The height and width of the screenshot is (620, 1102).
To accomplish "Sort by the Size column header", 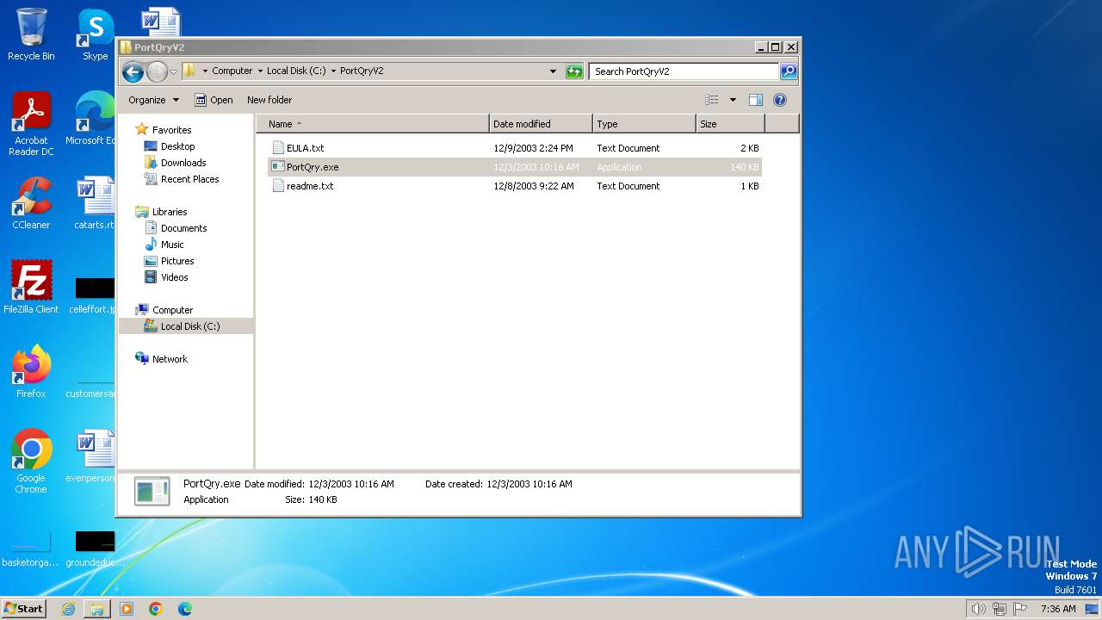I will point(730,124).
